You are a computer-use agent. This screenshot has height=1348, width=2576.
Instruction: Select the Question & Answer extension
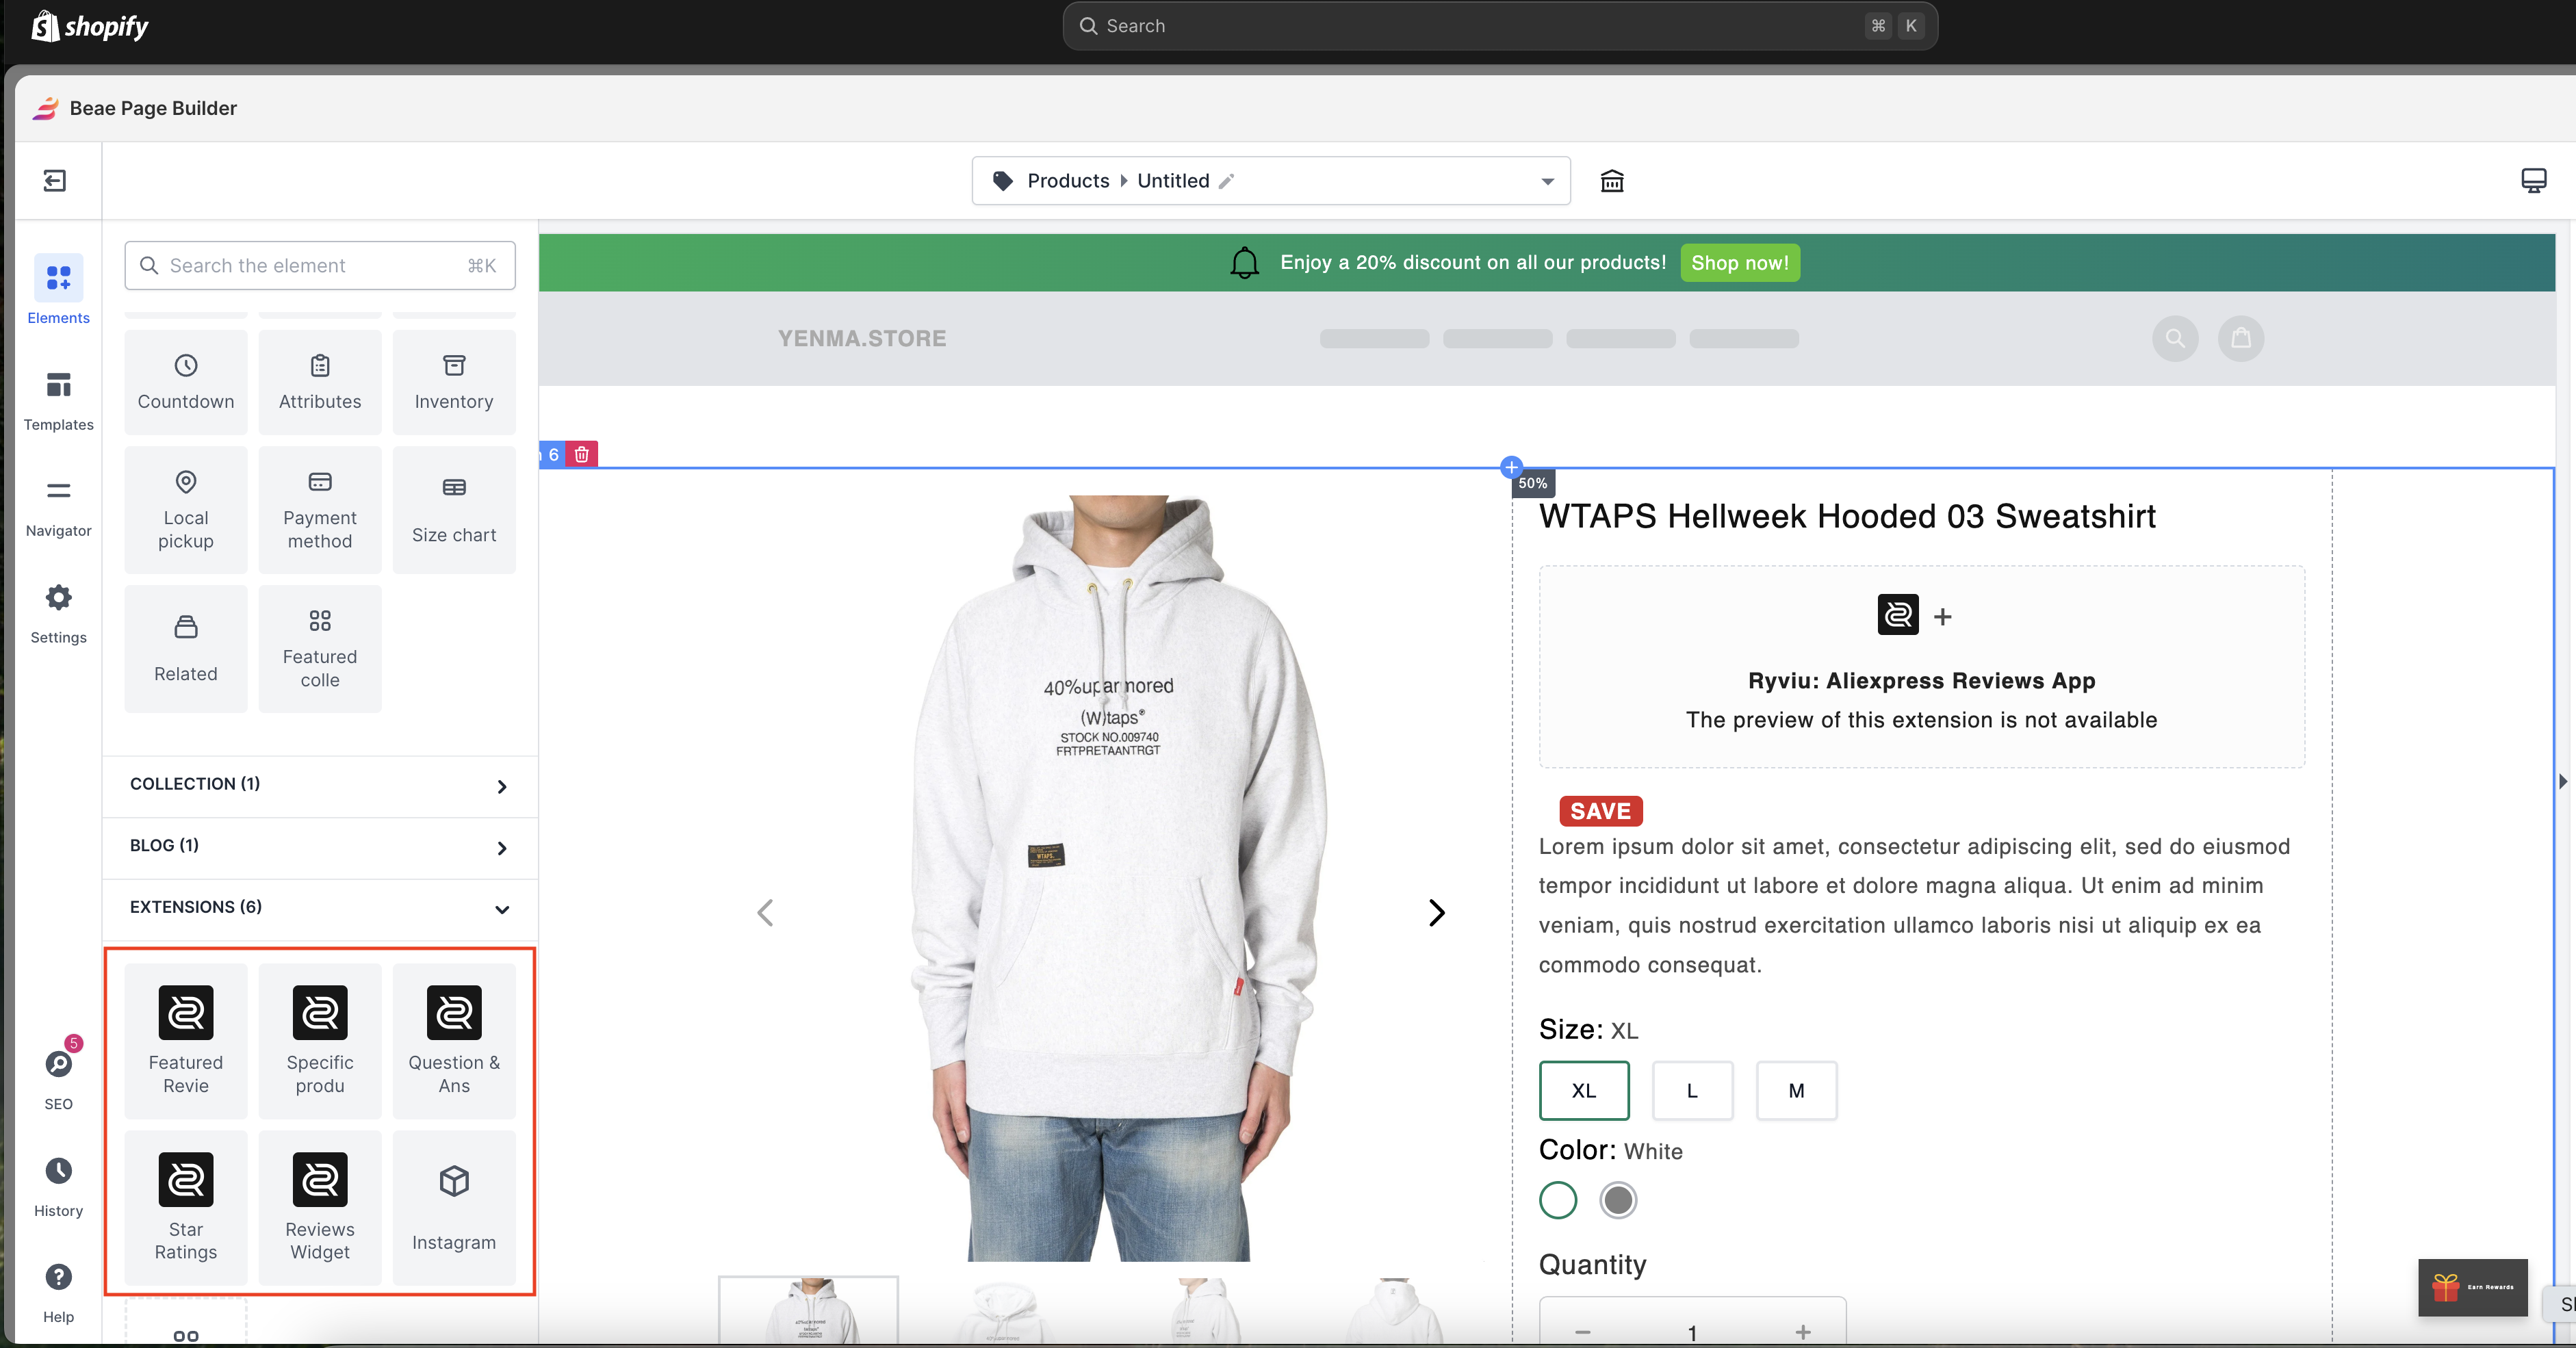454,1040
